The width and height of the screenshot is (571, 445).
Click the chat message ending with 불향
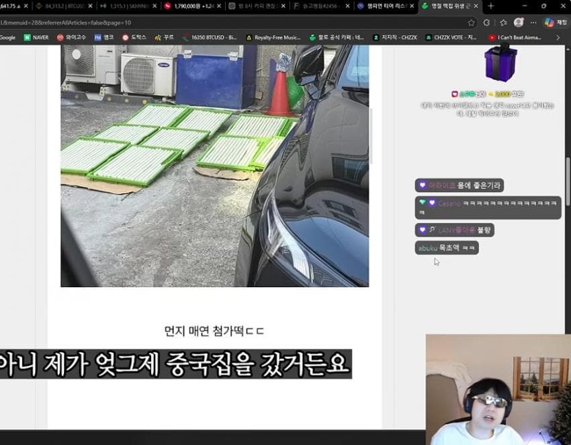coord(455,230)
